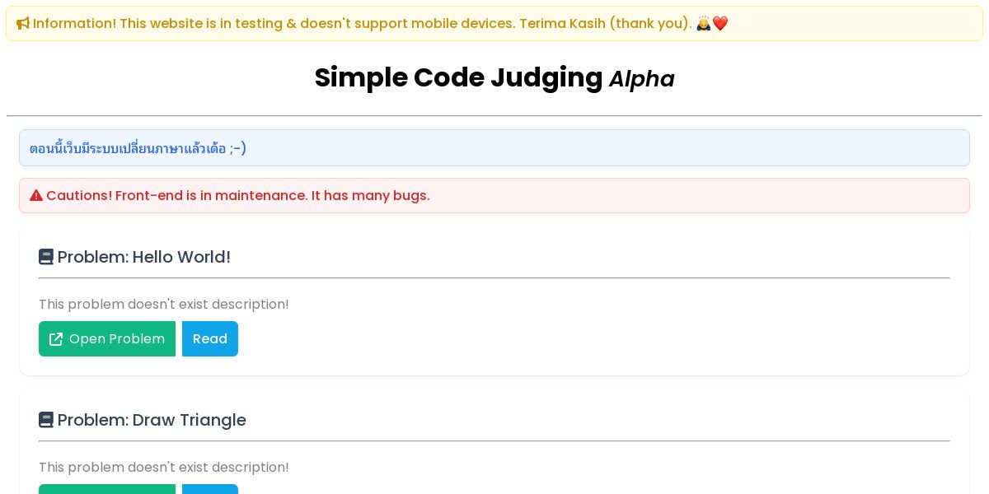Click the yellow testing information banner text
The height and width of the screenshot is (494, 989).
pos(363,24)
